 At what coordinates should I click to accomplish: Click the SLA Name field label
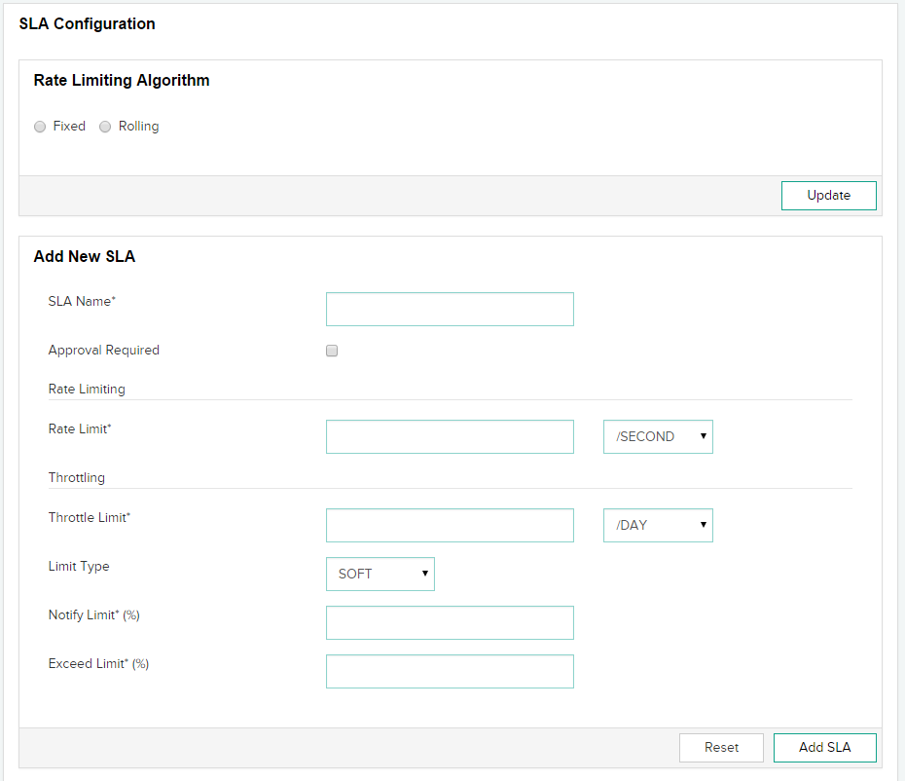[82, 301]
